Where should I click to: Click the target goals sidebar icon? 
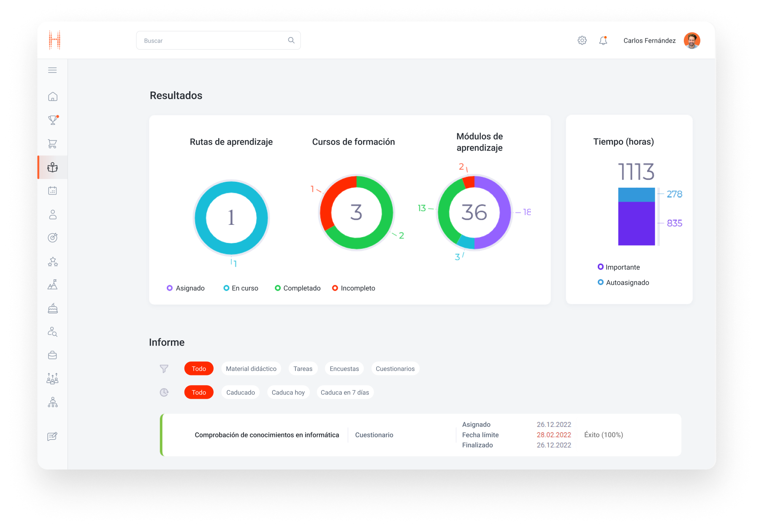(53, 238)
